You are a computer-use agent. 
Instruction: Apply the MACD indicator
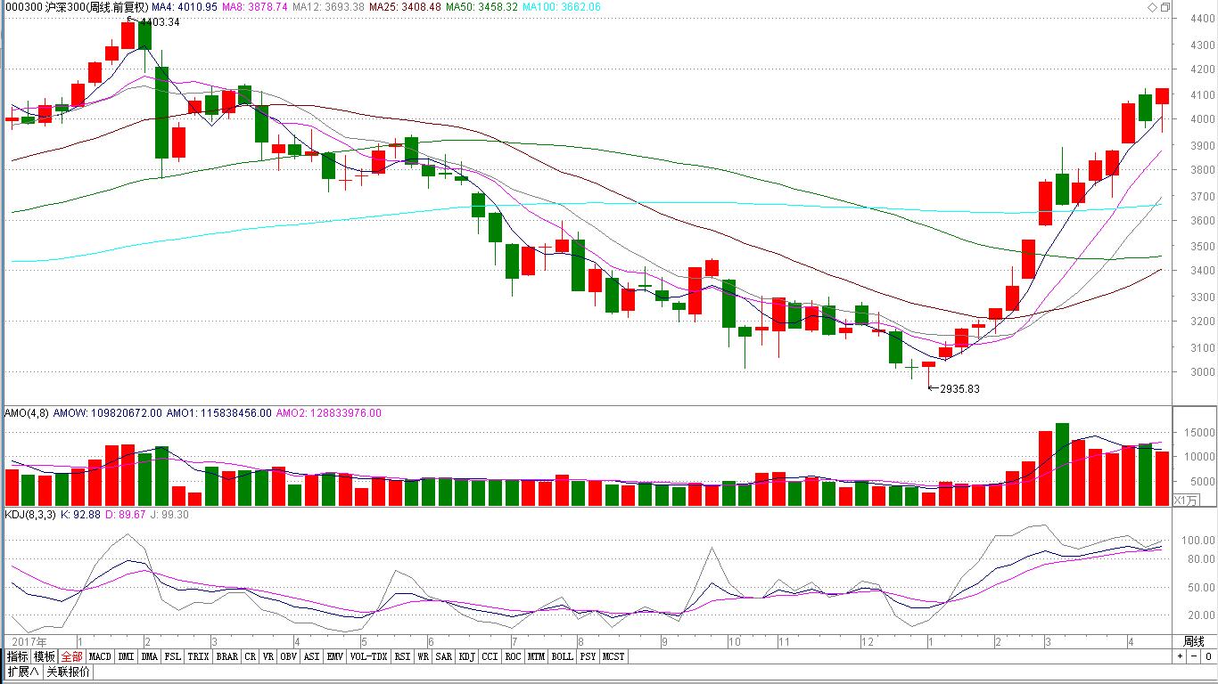point(100,656)
